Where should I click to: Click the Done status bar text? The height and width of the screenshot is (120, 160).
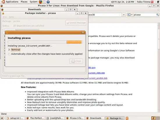[x=4, y=114]
